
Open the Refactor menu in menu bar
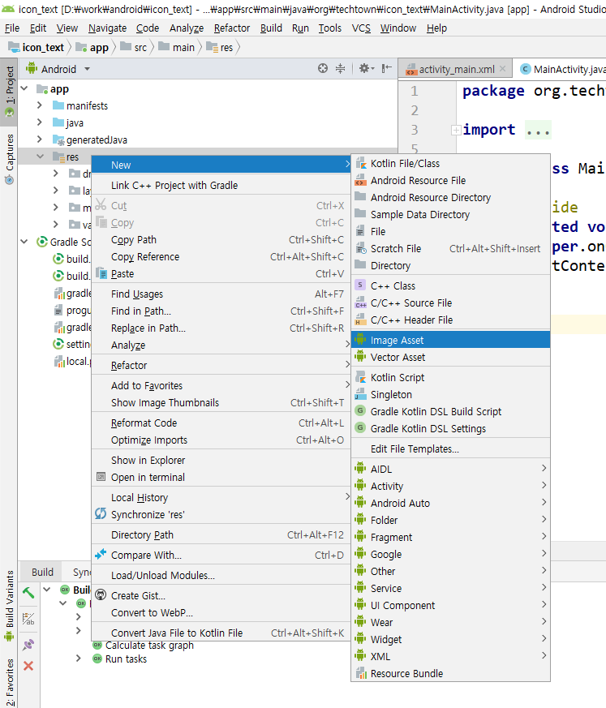coord(232,28)
